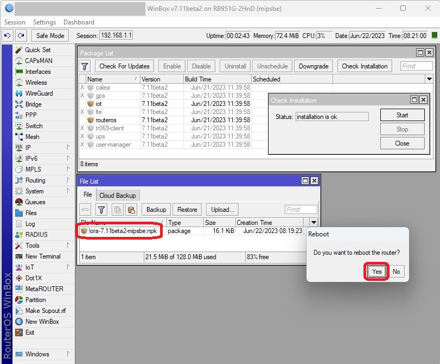This screenshot has width=440, height=364.
Task: Click Check Installation button
Action: pos(365,66)
